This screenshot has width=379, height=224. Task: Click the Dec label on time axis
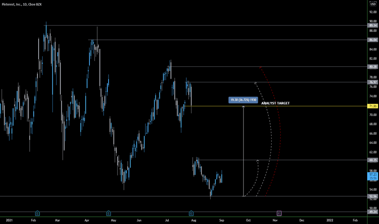tap(302, 220)
